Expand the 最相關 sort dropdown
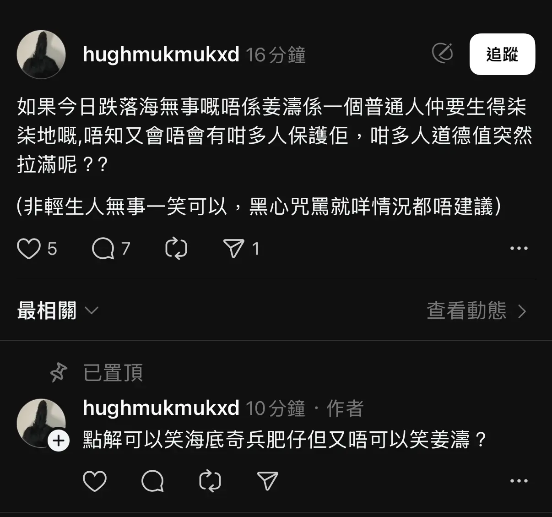This screenshot has height=517, width=552. [58, 311]
